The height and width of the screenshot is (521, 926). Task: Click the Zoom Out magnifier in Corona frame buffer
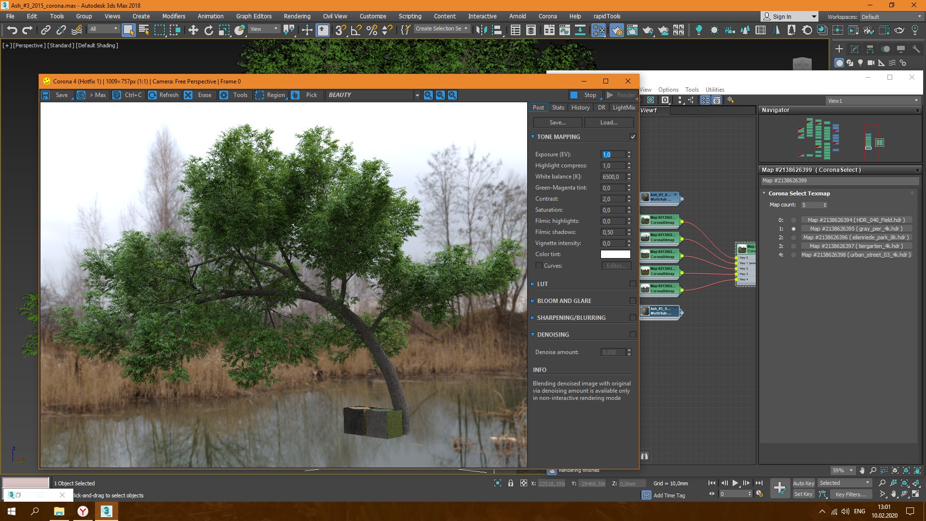440,95
